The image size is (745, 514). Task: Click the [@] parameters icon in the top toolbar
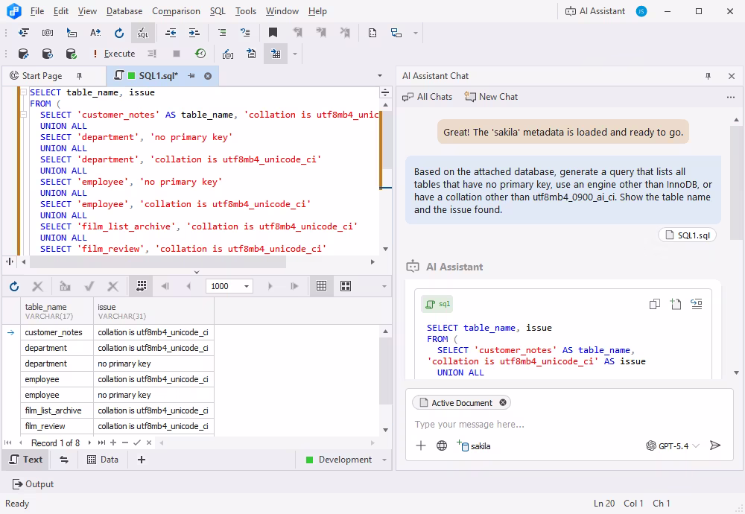click(48, 33)
